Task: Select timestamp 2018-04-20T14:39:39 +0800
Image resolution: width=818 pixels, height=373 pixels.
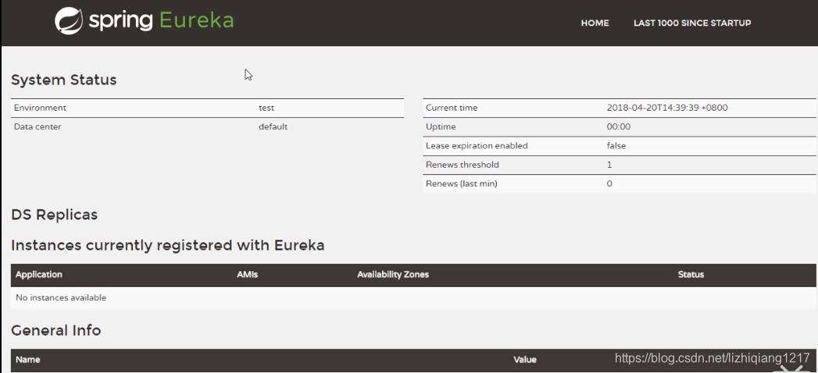Action: (667, 108)
